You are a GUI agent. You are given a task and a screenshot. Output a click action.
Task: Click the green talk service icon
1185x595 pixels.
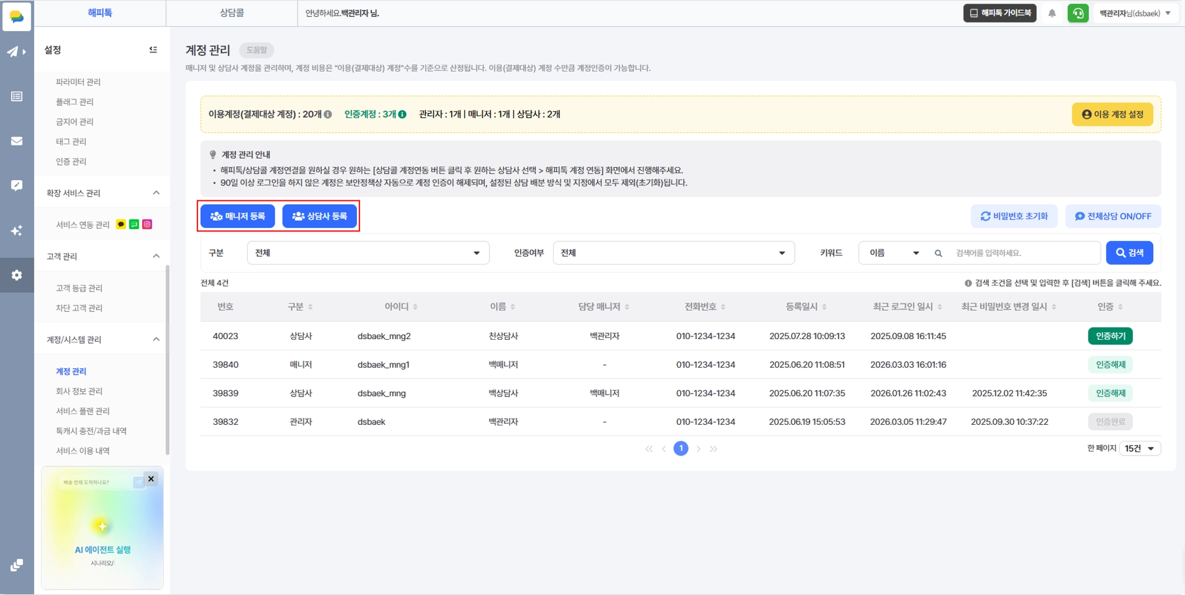[x=134, y=225]
